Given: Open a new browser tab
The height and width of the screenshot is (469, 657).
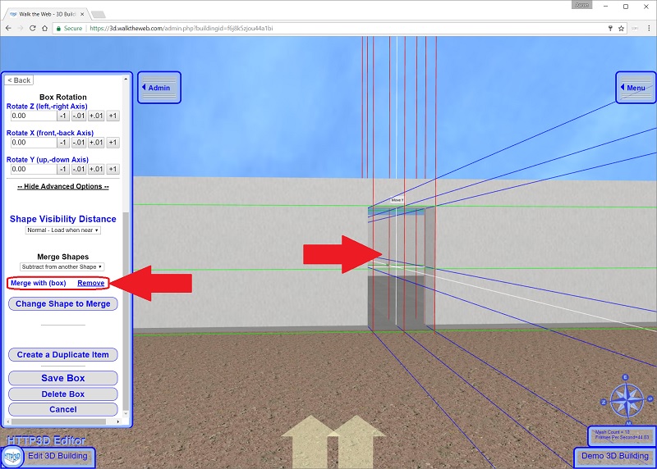Looking at the screenshot, I should tap(98, 14).
